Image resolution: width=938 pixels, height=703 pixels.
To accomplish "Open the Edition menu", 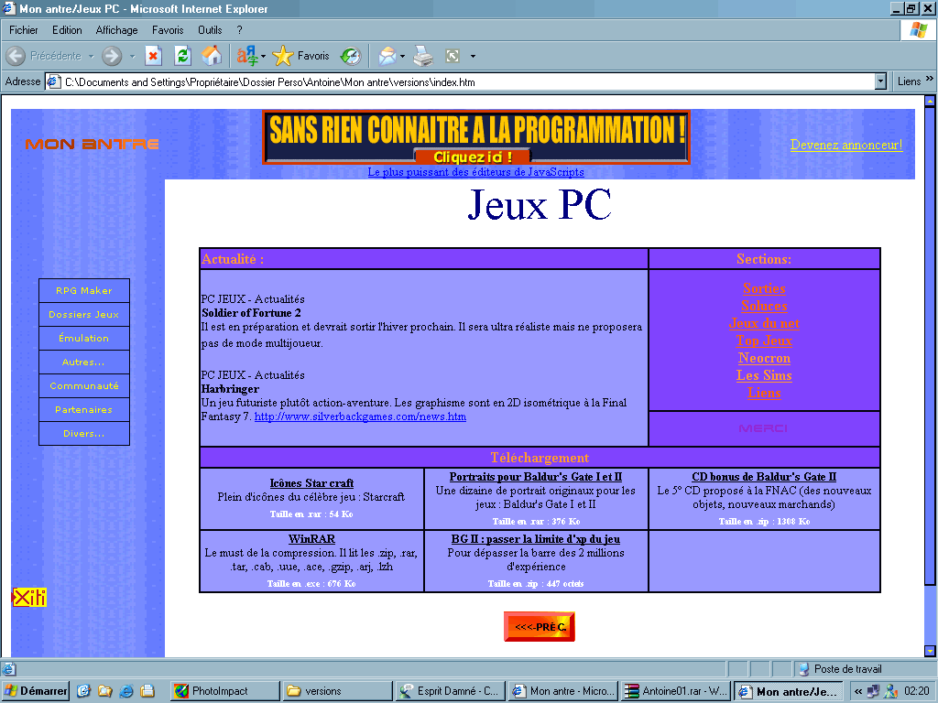I will pos(67,30).
